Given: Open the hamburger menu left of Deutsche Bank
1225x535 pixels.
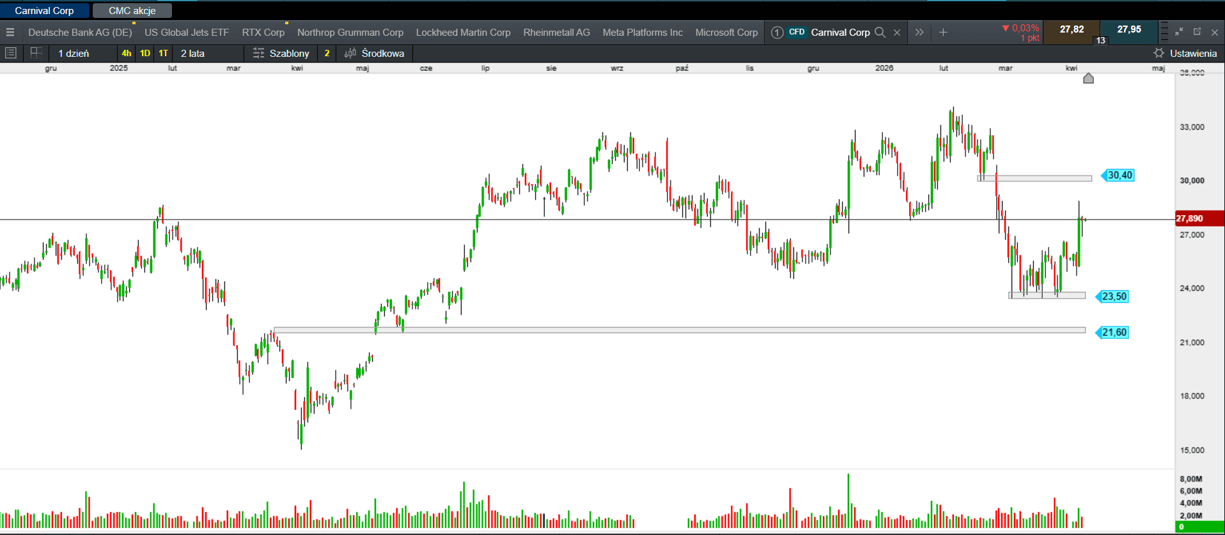Looking at the screenshot, I should click(x=10, y=33).
